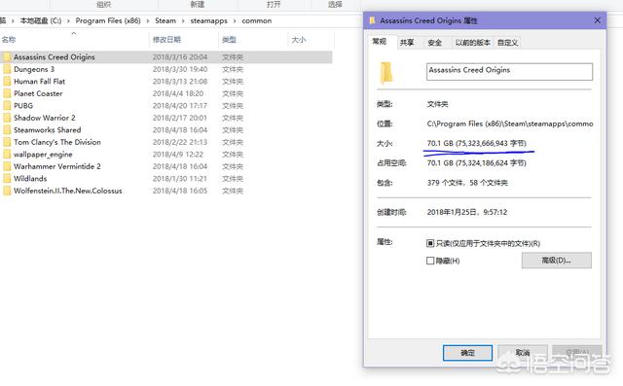
Task: Click date 2018/1/30 11:21 for Wildlands
Action: [180, 179]
